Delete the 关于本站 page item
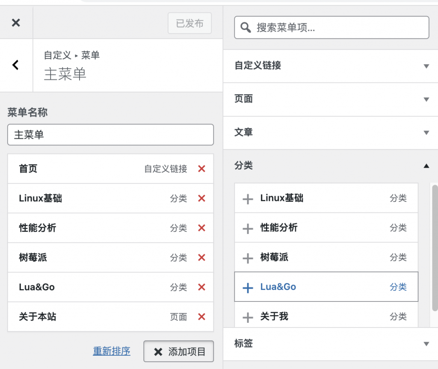The image size is (438, 369). [201, 317]
